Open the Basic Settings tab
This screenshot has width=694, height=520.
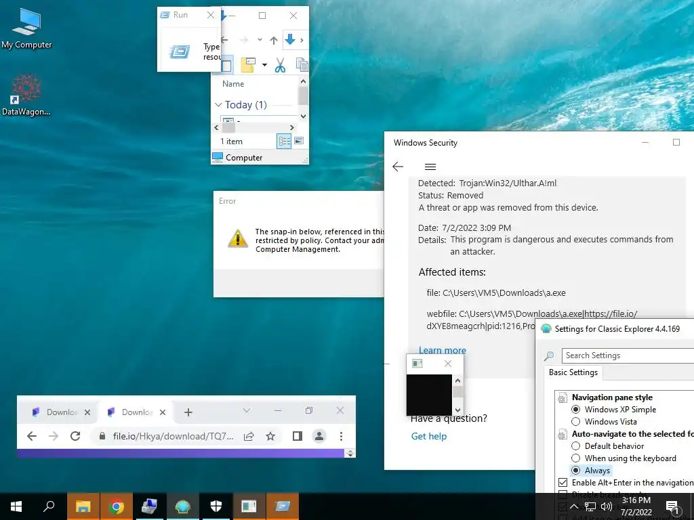[x=573, y=372]
